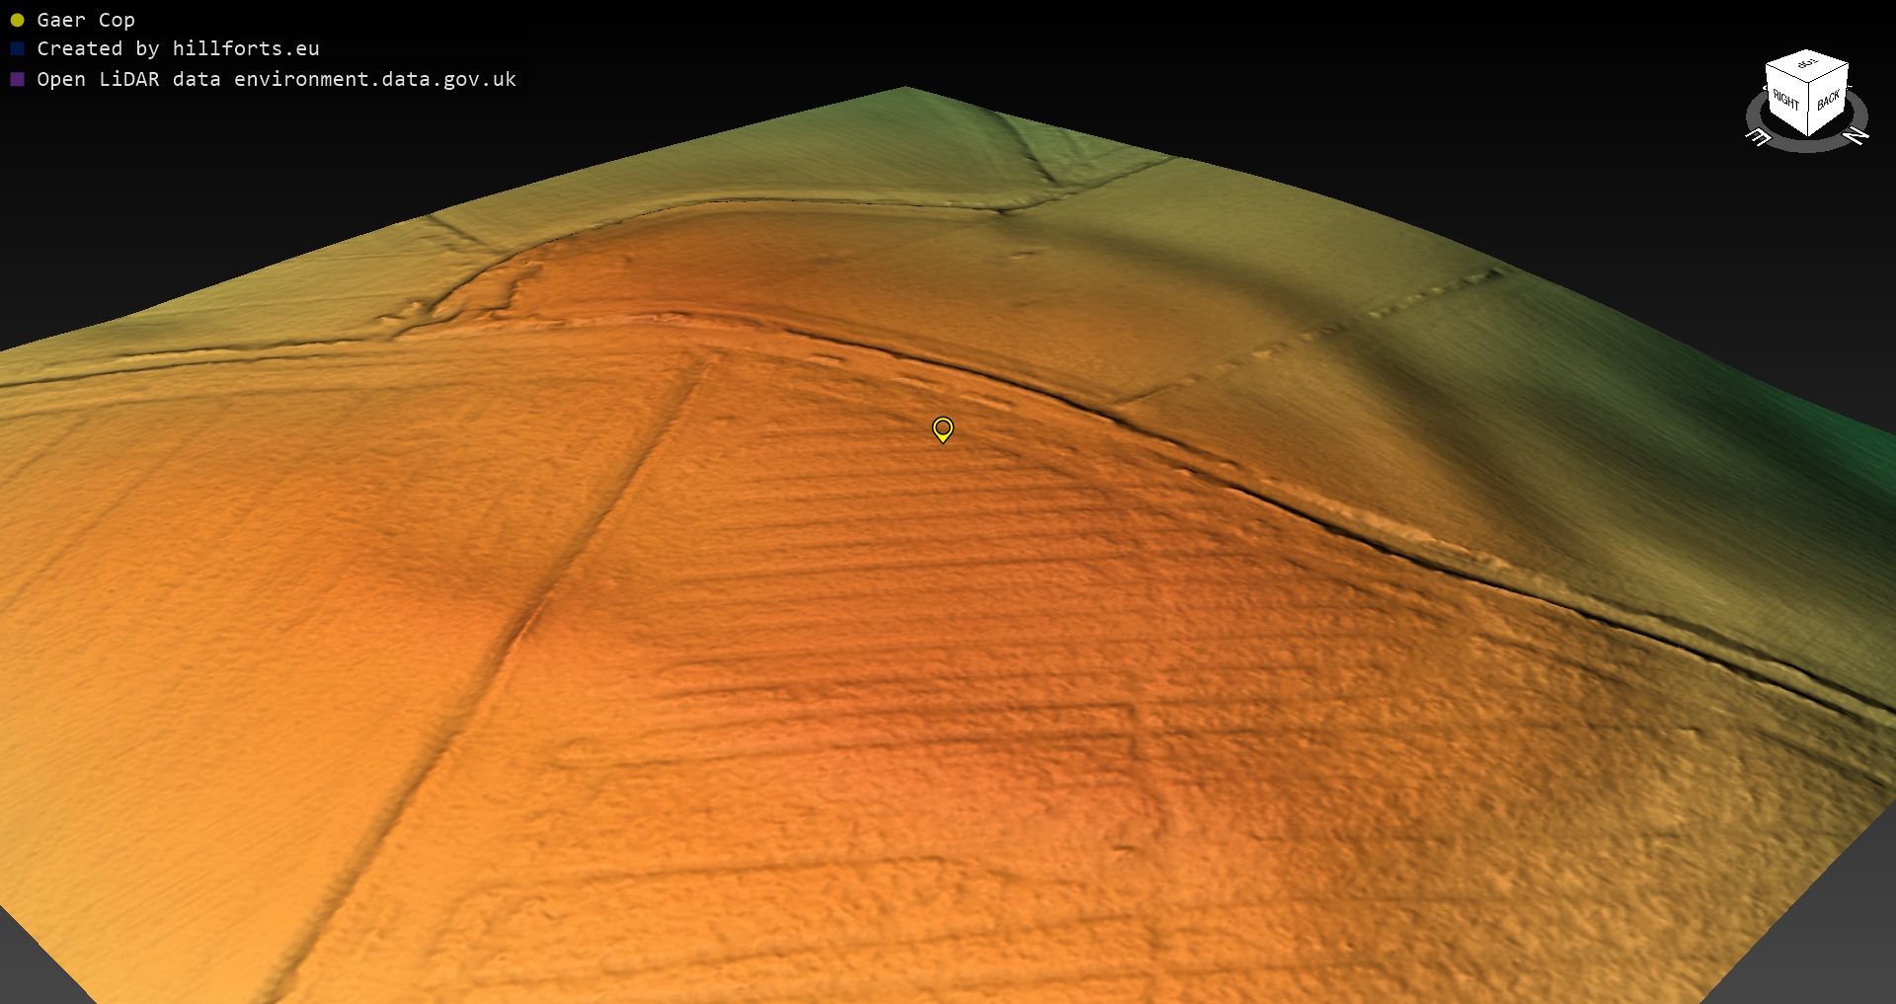This screenshot has height=1004, width=1896.
Task: Click the purple square legend marker
Action: 17,79
